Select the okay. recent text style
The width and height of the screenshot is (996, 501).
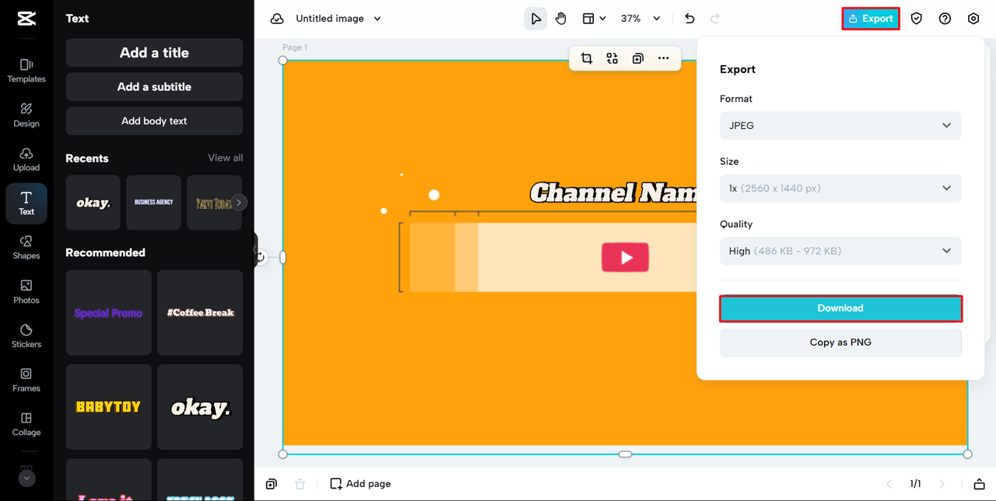[93, 203]
